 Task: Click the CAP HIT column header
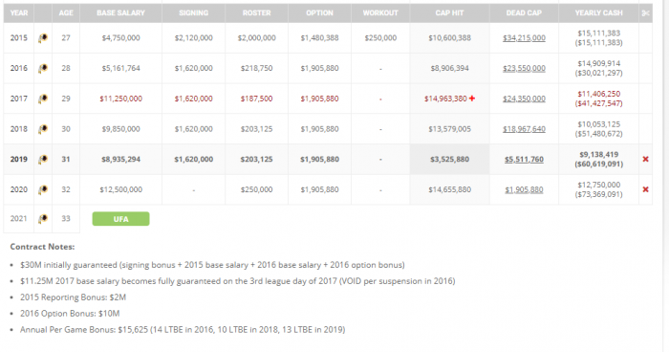[449, 13]
